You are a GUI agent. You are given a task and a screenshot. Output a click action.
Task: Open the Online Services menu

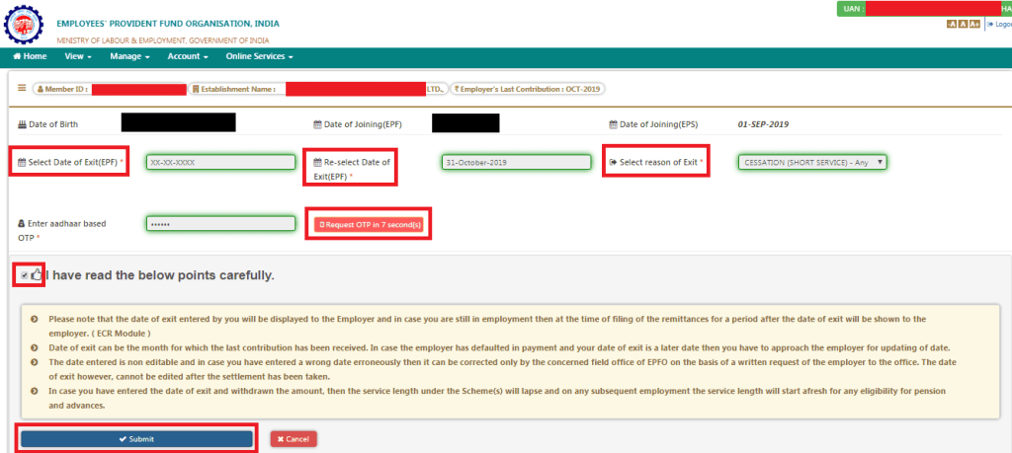coord(260,56)
